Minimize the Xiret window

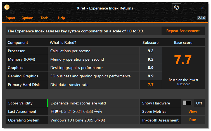pyautogui.click(x=191, y=8)
